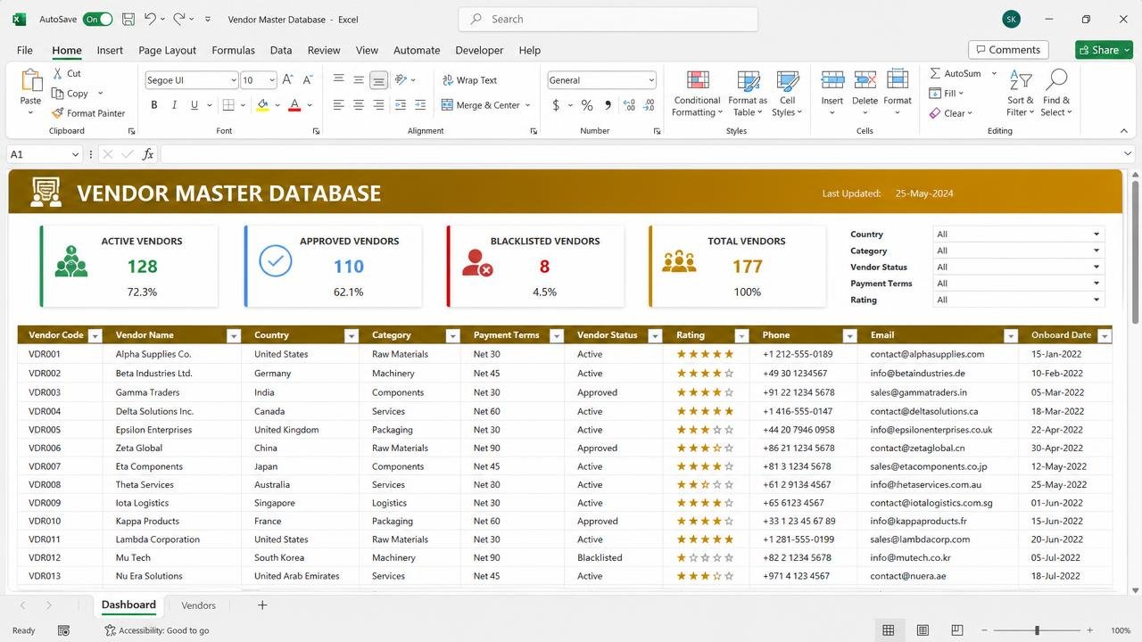Viewport: 1142px width, 642px height.
Task: Open the Vendor Status slicer dropdown
Action: click(x=1096, y=267)
